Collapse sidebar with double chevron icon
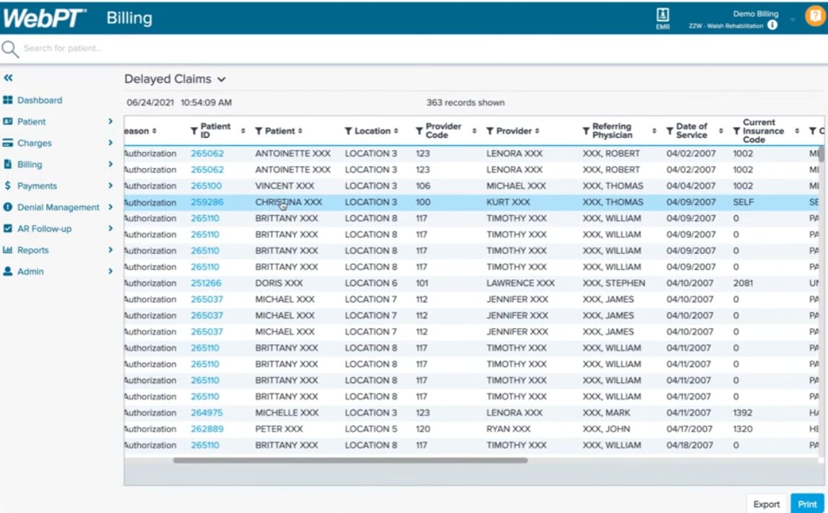828x513 pixels. pyautogui.click(x=8, y=78)
